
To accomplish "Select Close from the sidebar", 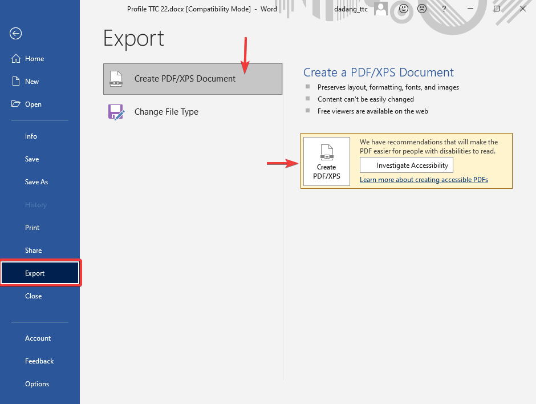I will click(x=33, y=296).
